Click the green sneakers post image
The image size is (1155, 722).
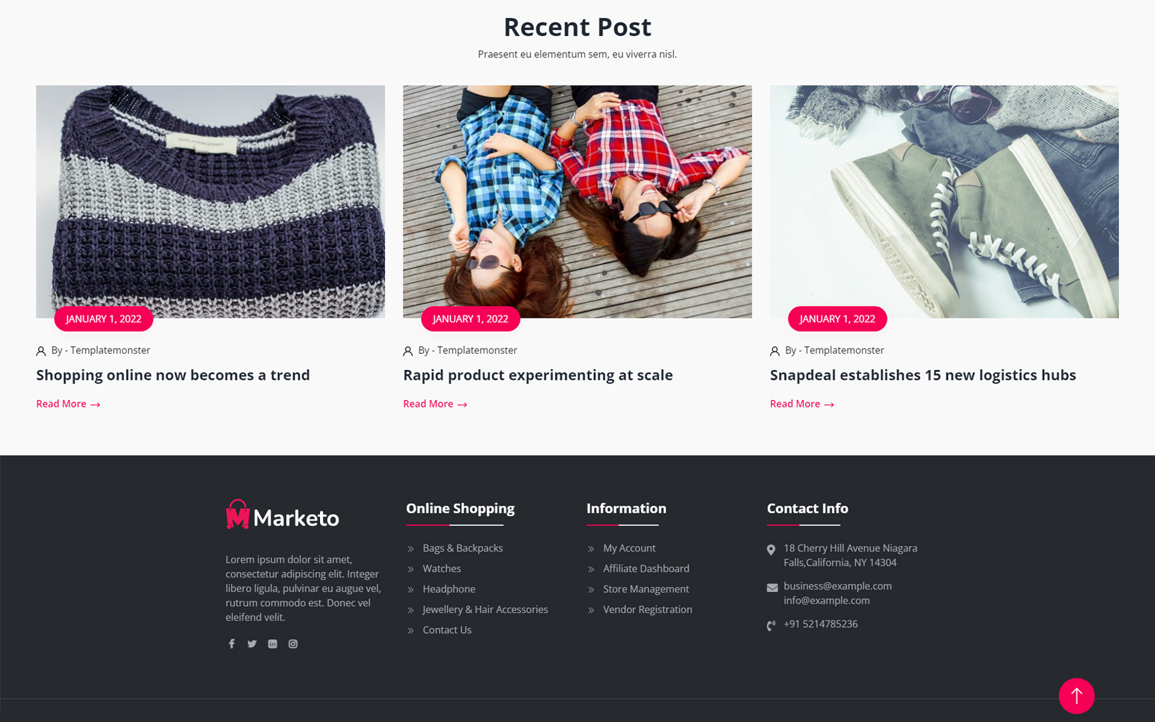coord(944,202)
